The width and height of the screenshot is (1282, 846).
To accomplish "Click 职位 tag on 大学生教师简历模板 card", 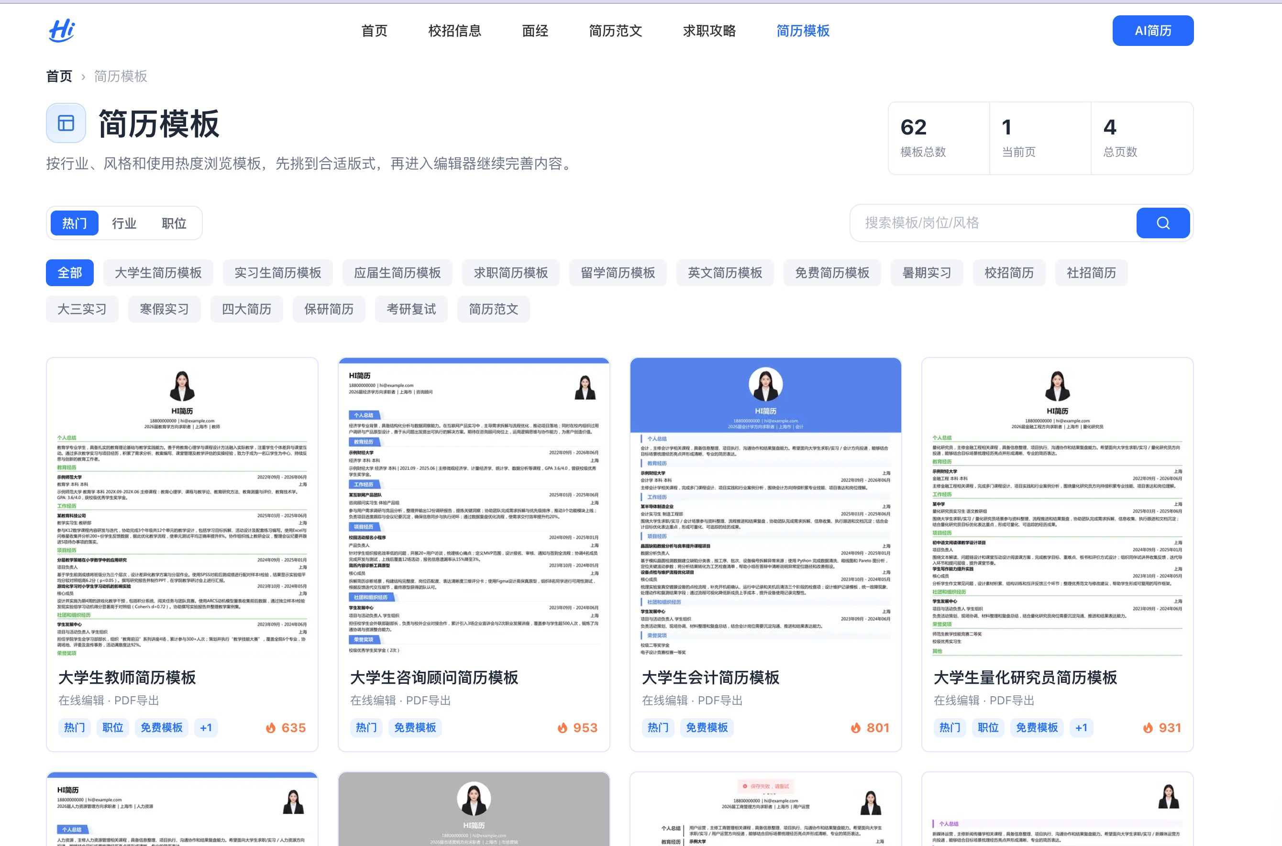I will (113, 728).
